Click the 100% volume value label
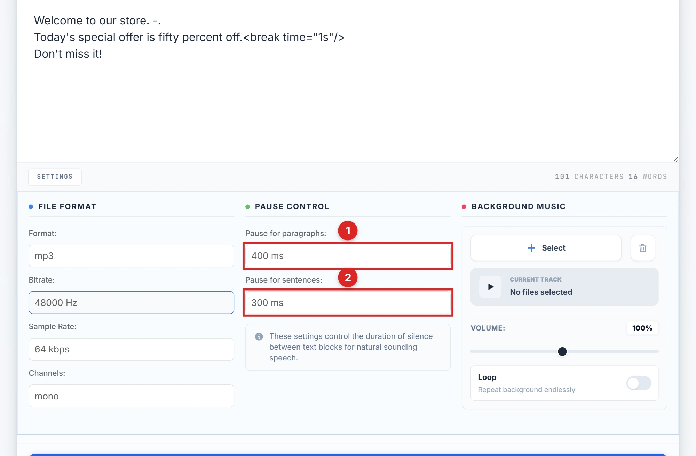 tap(642, 328)
